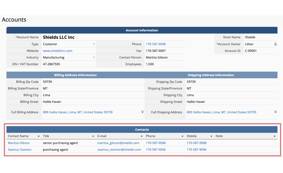This screenshot has width=283, height=173.
Task: Select the senior purchasing agent title cell
Action: [69, 143]
